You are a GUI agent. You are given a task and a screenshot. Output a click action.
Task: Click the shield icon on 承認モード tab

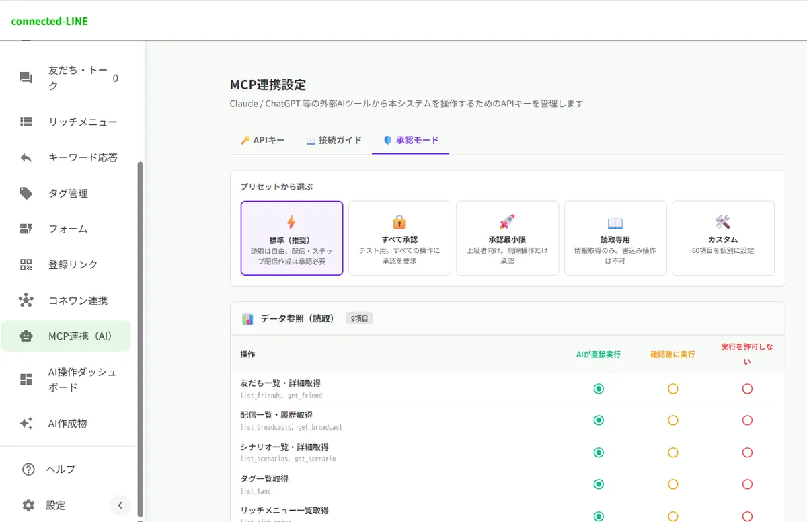[x=387, y=141]
